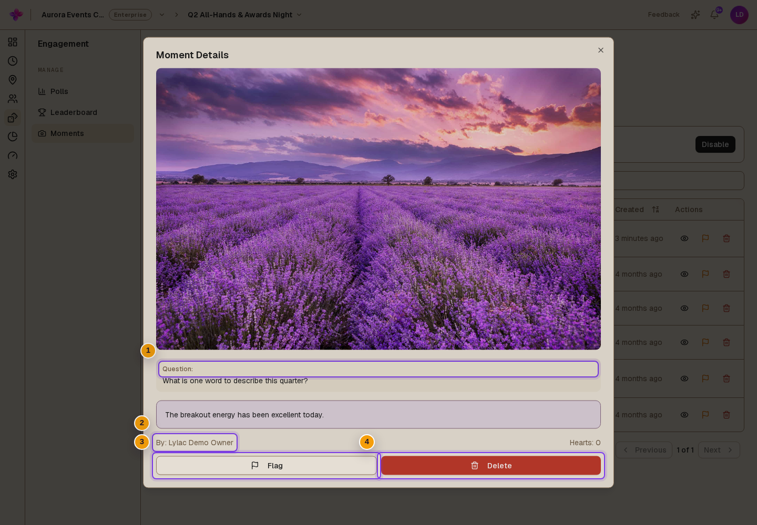The image size is (757, 525).
Task: Click the text "The breakout energy has been excellent today."
Action: (244, 415)
